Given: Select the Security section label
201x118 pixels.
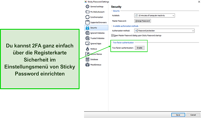Looking at the screenshot, I should point(94,28).
